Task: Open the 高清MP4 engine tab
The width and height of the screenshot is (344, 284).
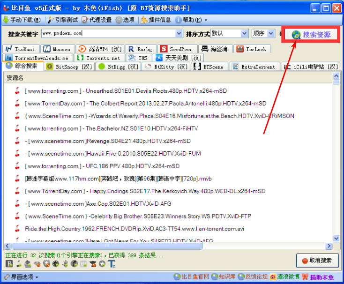Action: tap(100, 49)
